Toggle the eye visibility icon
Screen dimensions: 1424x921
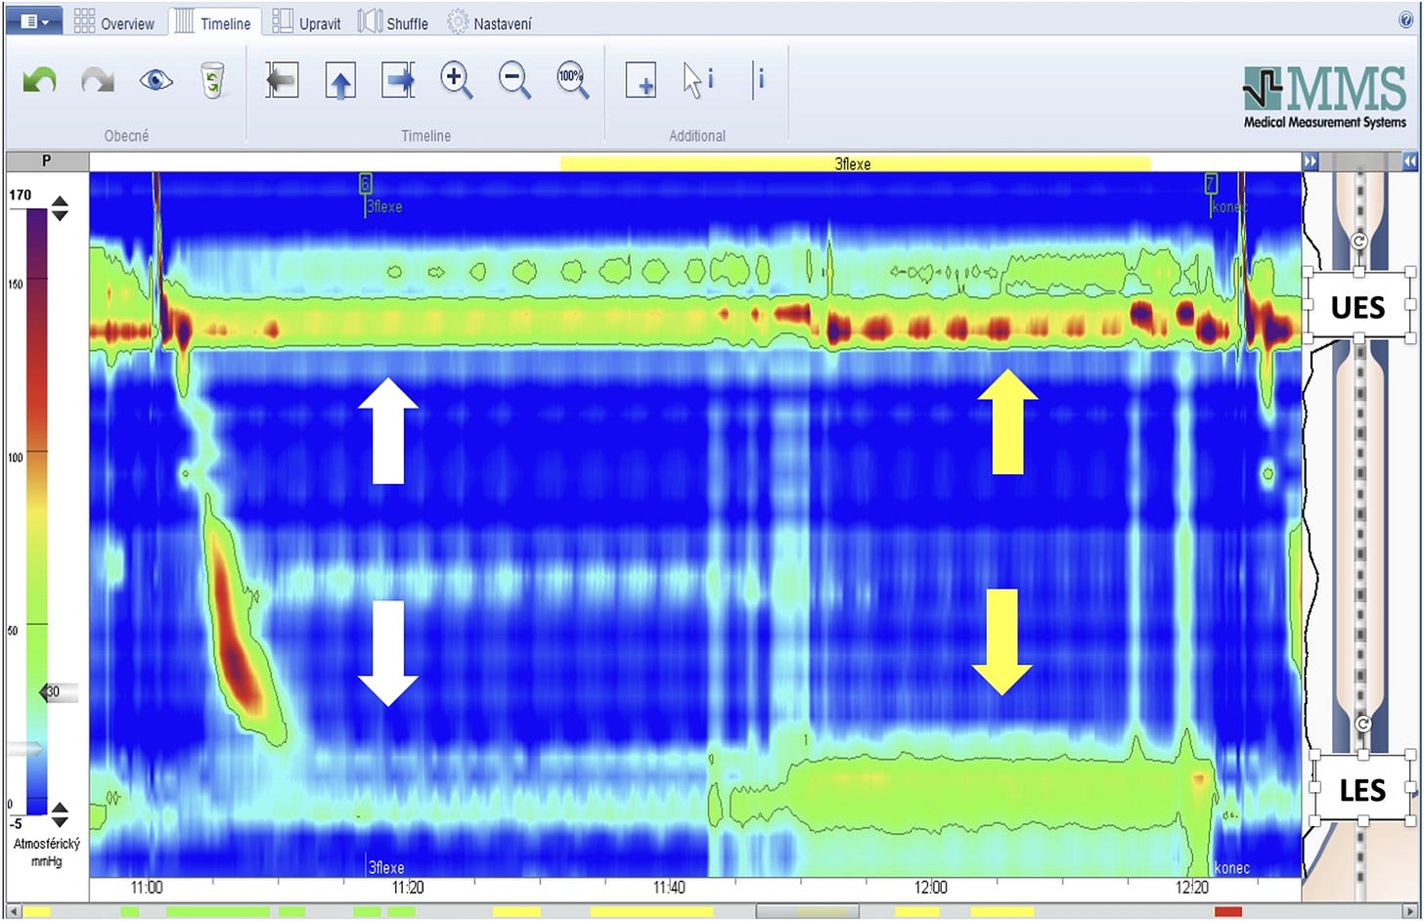[156, 79]
